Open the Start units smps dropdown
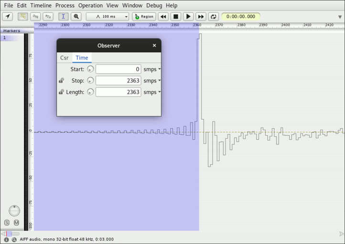Image resolution: width=345 pixels, height=244 pixels. [x=152, y=69]
